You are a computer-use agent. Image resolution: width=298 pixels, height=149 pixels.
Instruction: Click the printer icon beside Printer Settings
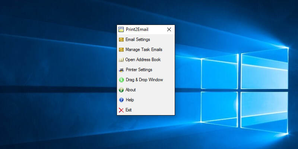[121, 70]
